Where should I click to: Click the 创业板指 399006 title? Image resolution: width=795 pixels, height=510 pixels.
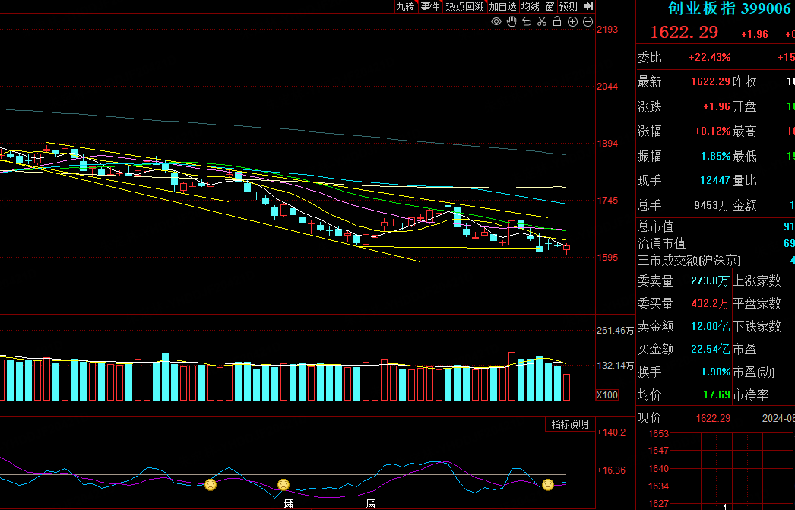(x=730, y=8)
